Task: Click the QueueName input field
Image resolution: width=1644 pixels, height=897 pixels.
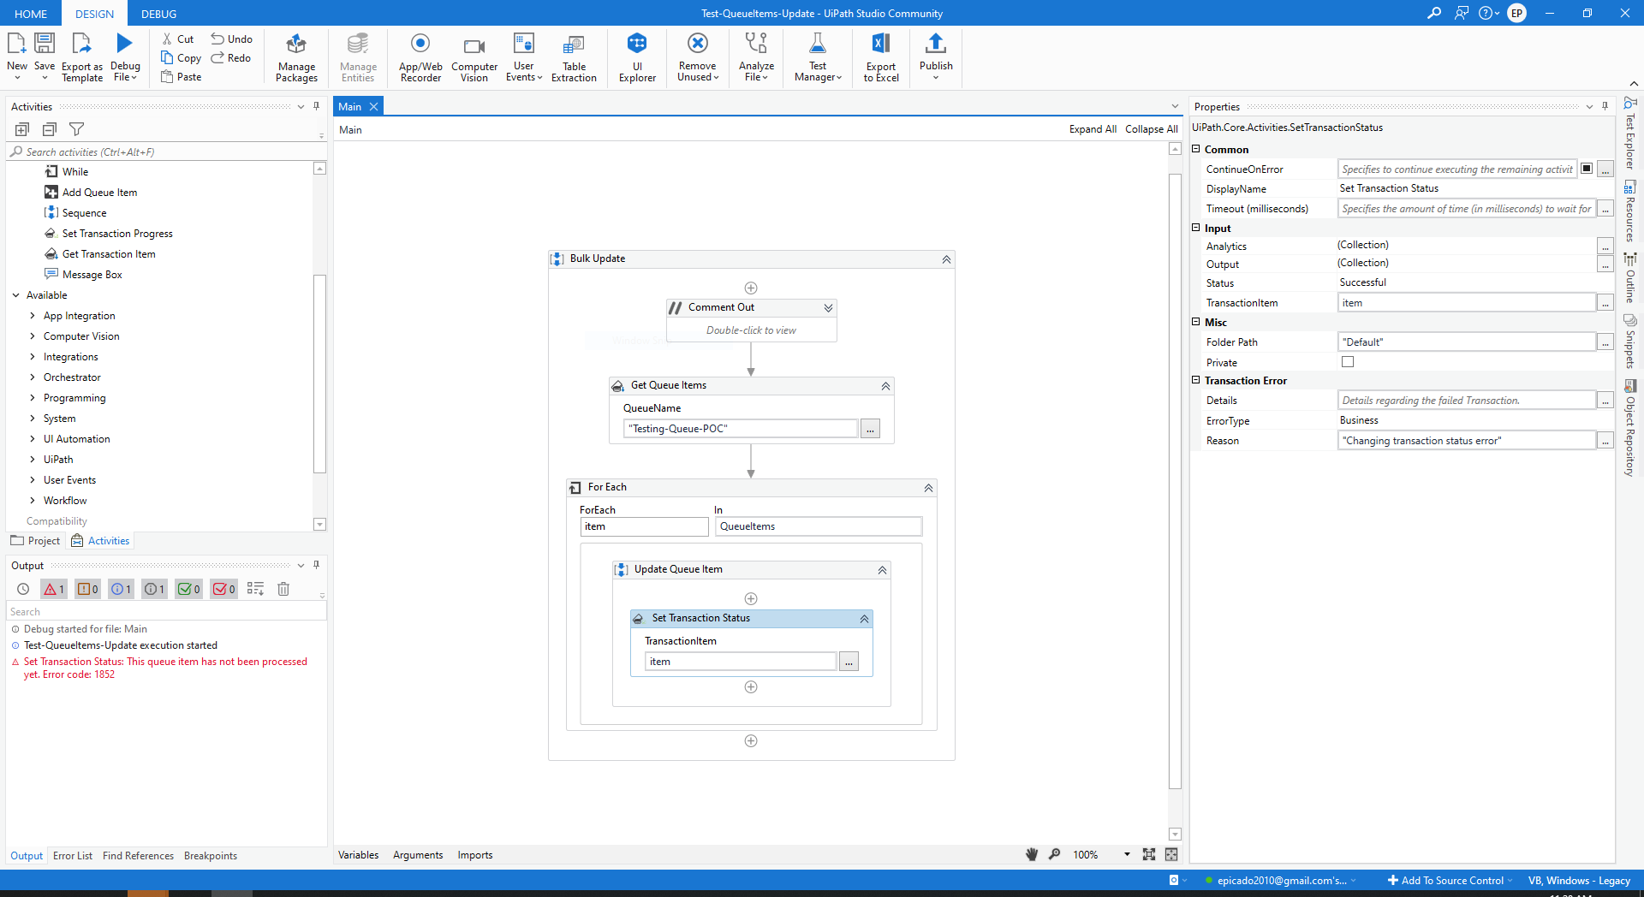Action: 741,429
